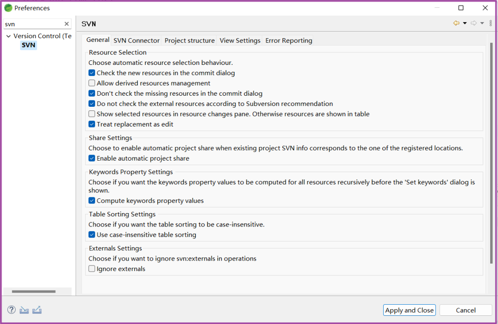The image size is (498, 324).
Task: Clear the svn filter text
Action: (x=66, y=24)
